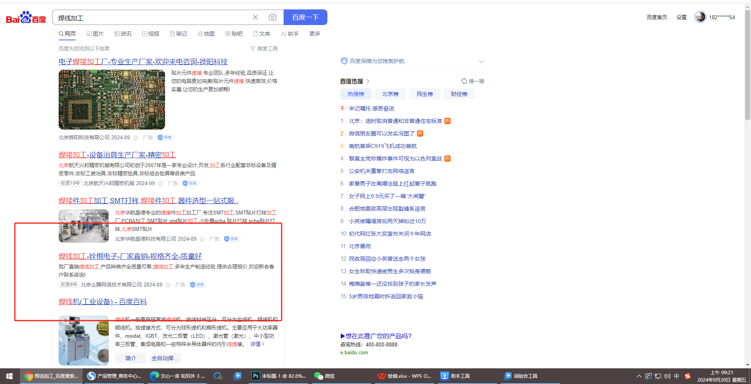The image size is (751, 384).
Task: Select the 财经榜 tab
Action: pyautogui.click(x=459, y=94)
